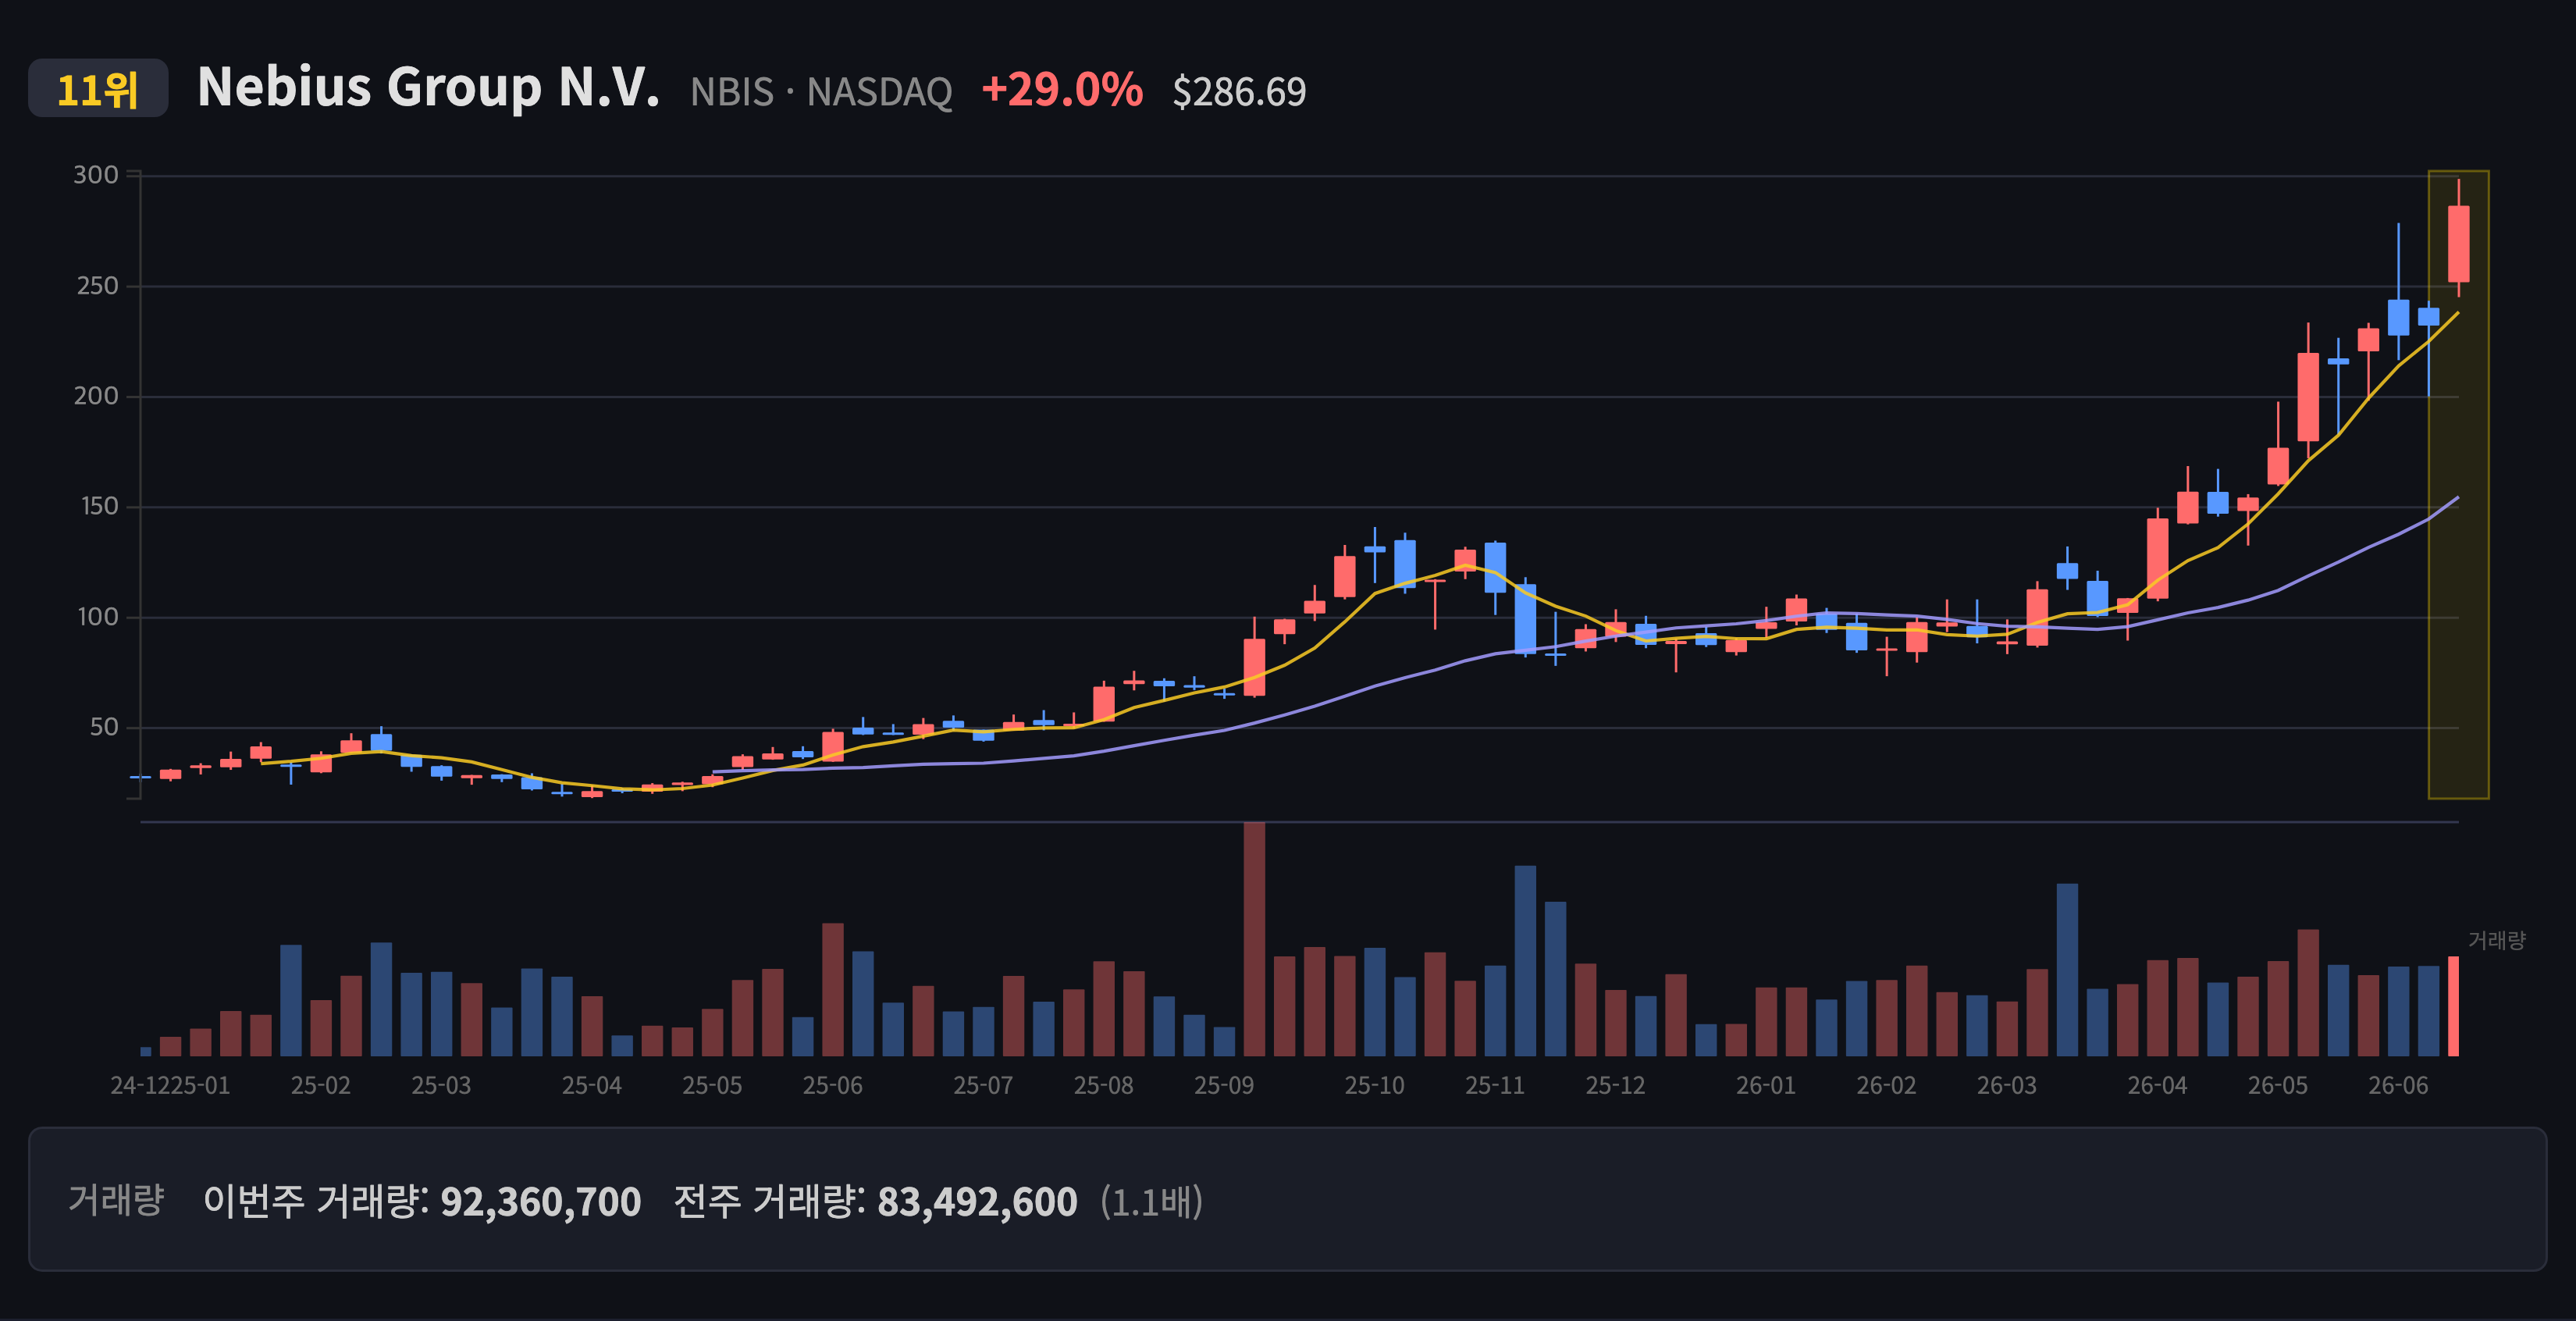Select last week's volume 83,492,600
2576x1321 pixels.
pyautogui.click(x=977, y=1201)
